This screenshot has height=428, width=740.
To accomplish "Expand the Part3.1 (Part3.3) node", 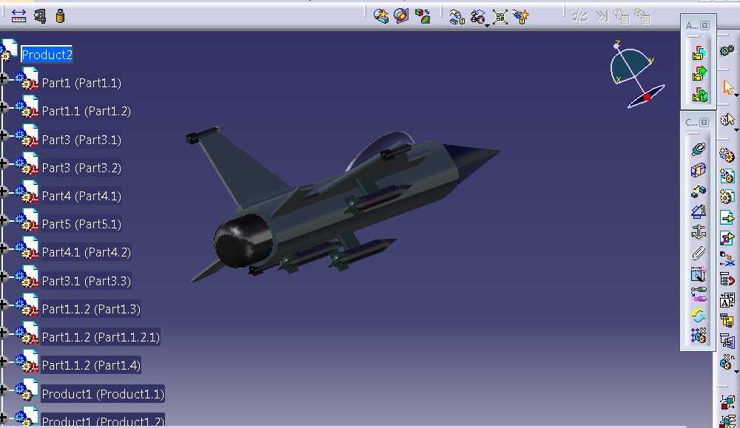I will (x=4, y=276).
